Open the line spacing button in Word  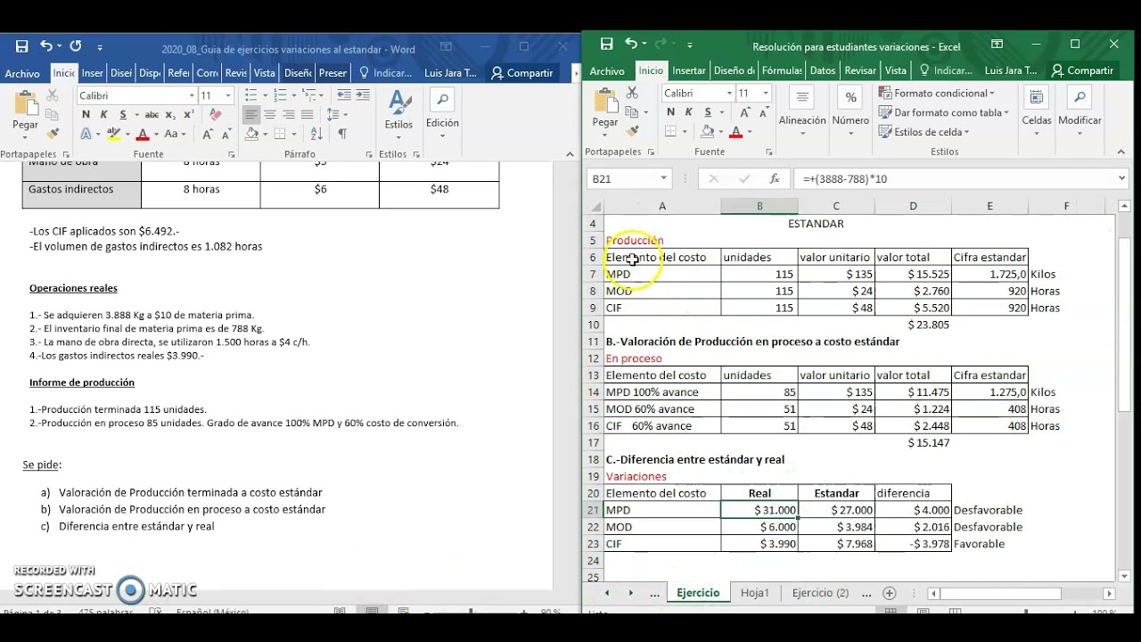pyautogui.click(x=333, y=114)
